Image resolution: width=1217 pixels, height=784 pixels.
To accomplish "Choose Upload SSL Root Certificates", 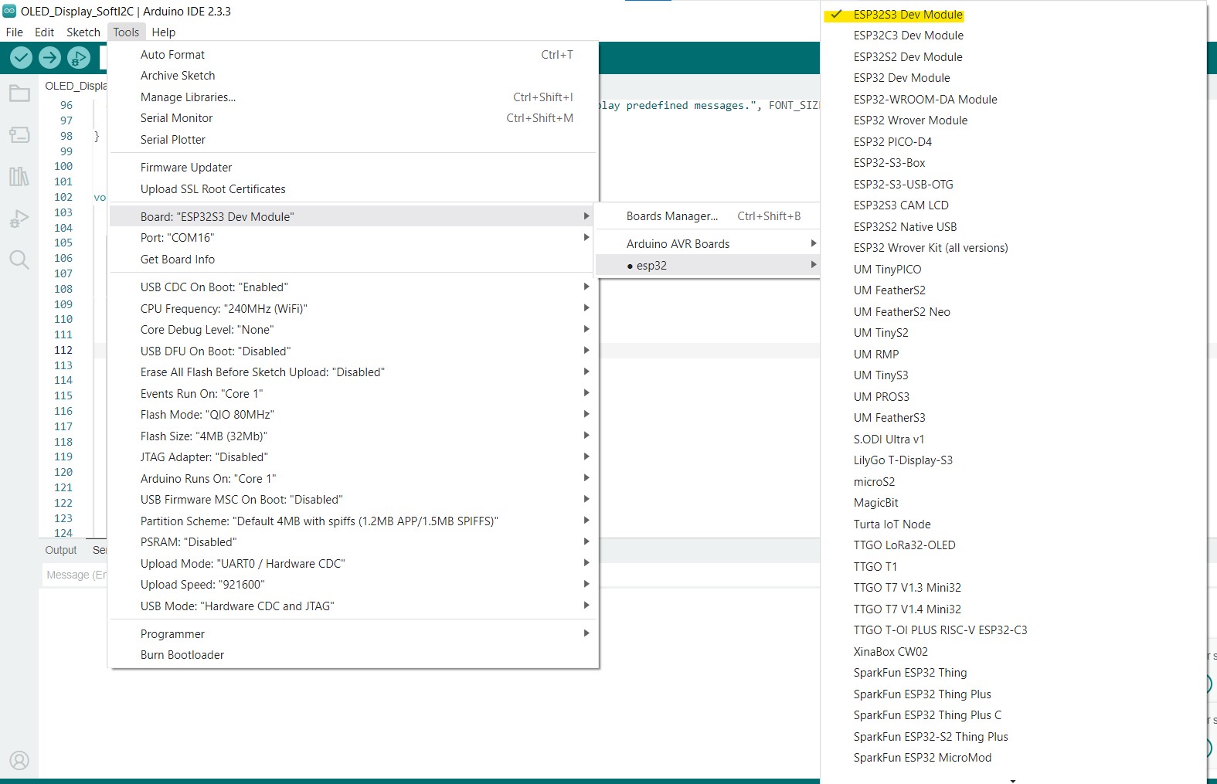I will (x=352, y=189).
